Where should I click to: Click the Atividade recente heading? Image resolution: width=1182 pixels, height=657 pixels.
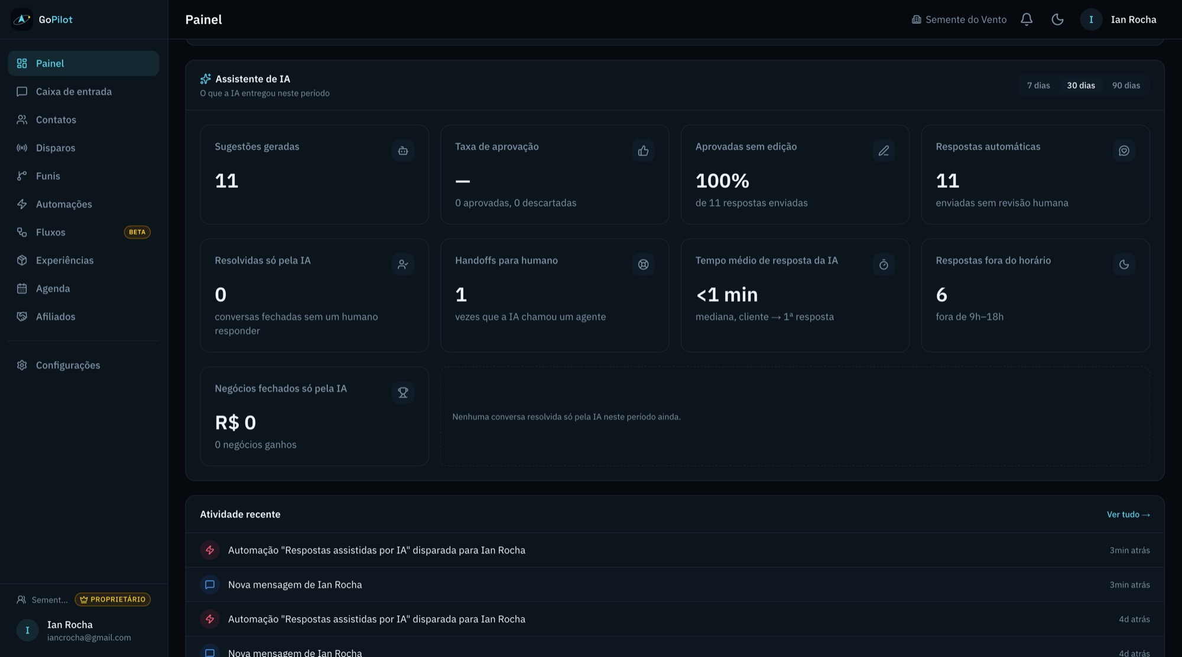point(240,515)
